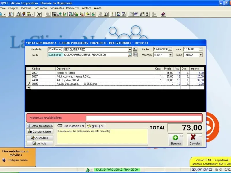Click the Siguiente button
The image size is (231, 173).
176,140
